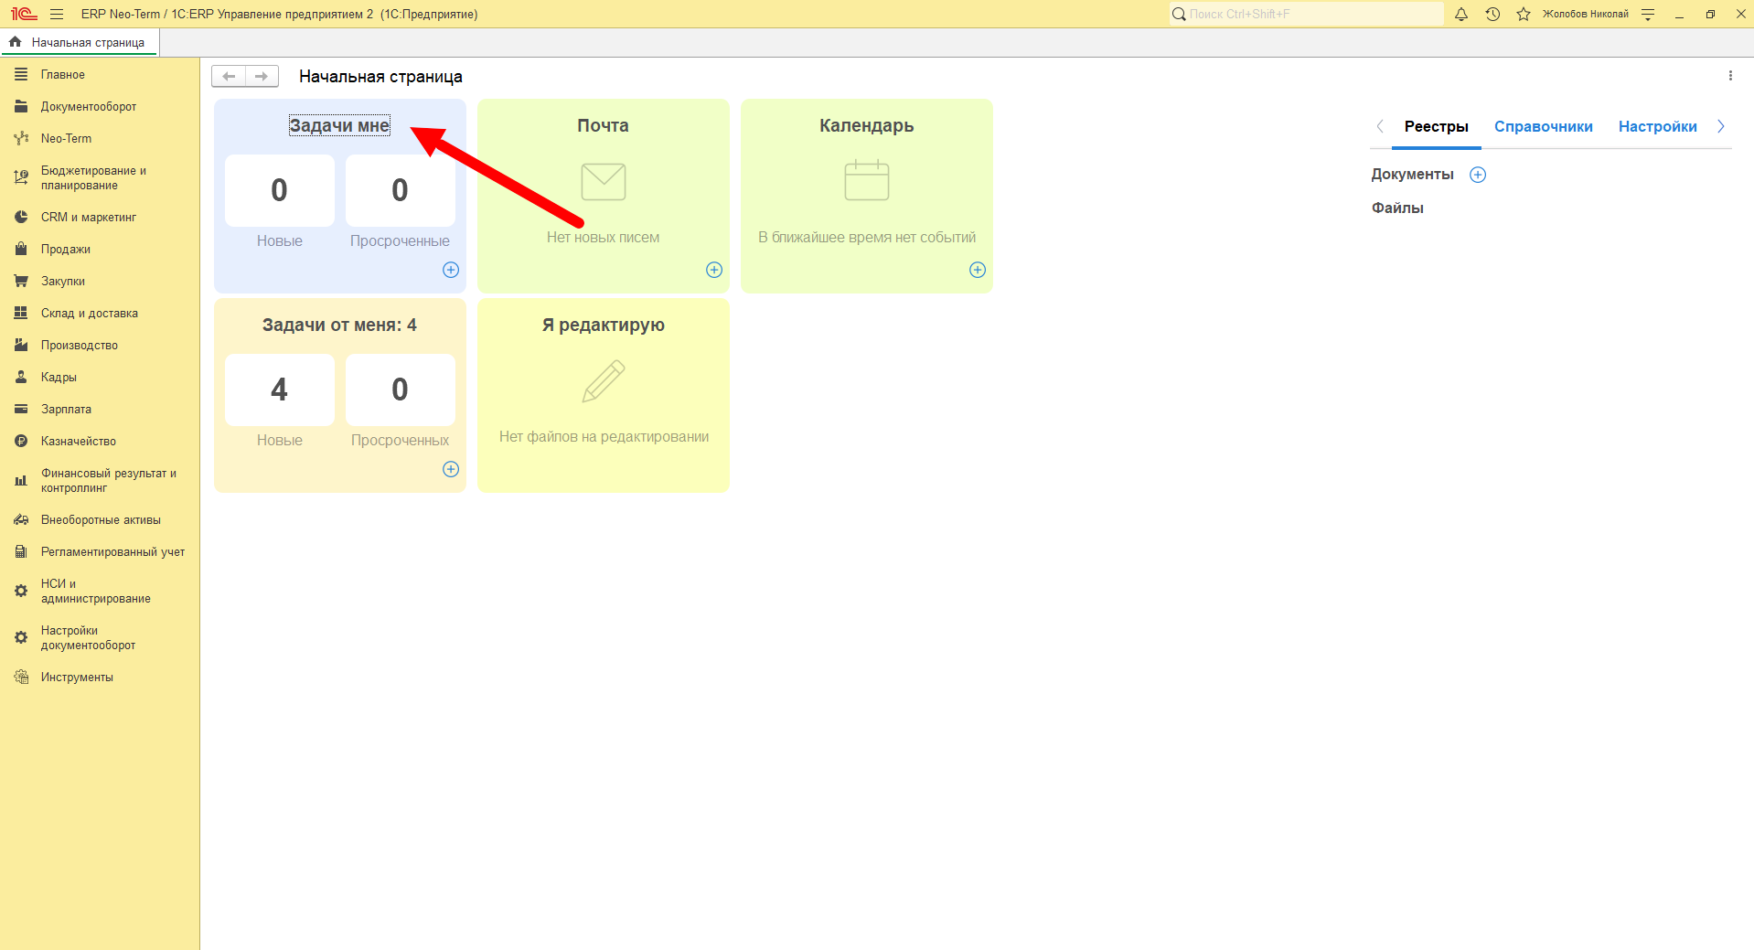Open the counter showing 4 new tasks
The width and height of the screenshot is (1754, 950).
(280, 390)
